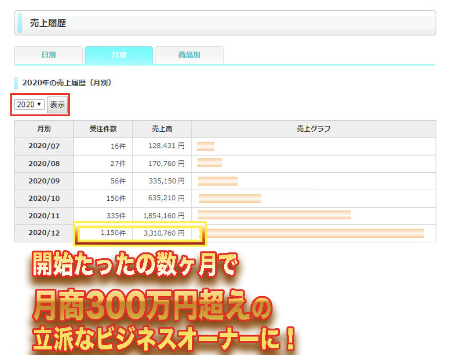Image resolution: width=457 pixels, height=356 pixels.
Task: Click the 2020/10 month cell
Action: point(44,198)
